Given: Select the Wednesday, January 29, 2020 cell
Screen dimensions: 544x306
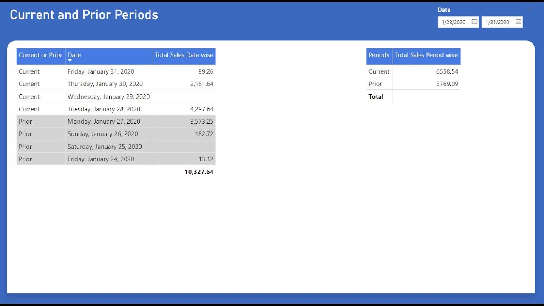Looking at the screenshot, I should pyautogui.click(x=109, y=96).
